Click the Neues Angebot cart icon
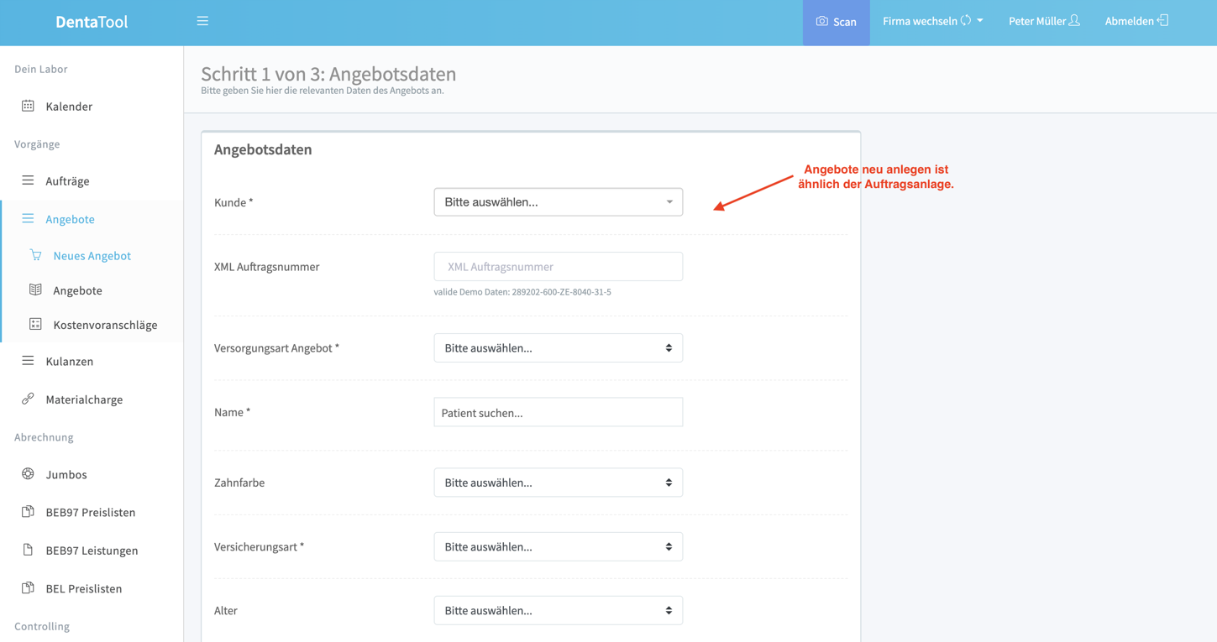 [35, 255]
